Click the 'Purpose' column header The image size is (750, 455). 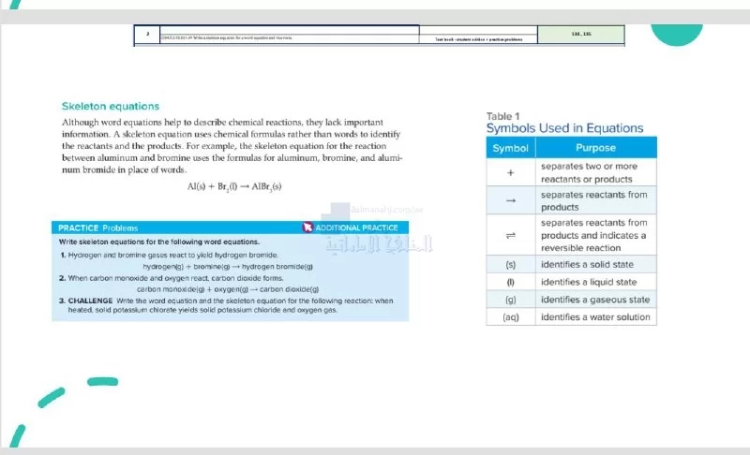coord(596,148)
